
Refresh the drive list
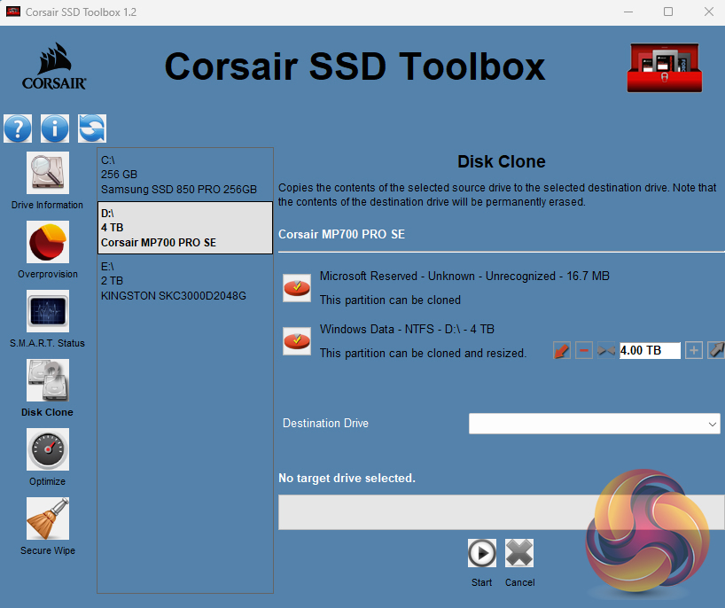(x=91, y=129)
